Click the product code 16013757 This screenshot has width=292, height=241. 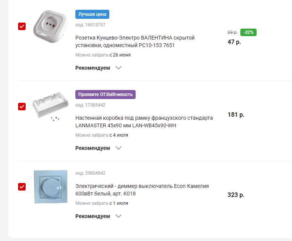pyautogui.click(x=90, y=25)
